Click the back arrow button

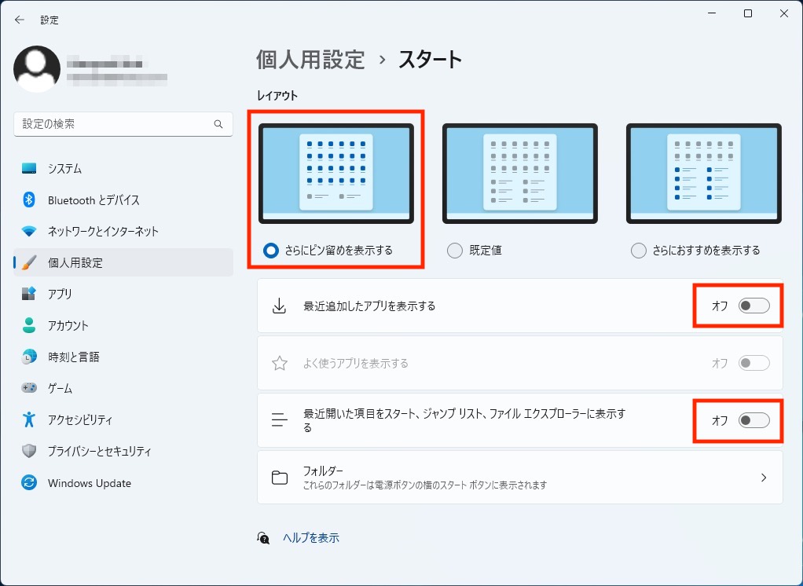20,20
